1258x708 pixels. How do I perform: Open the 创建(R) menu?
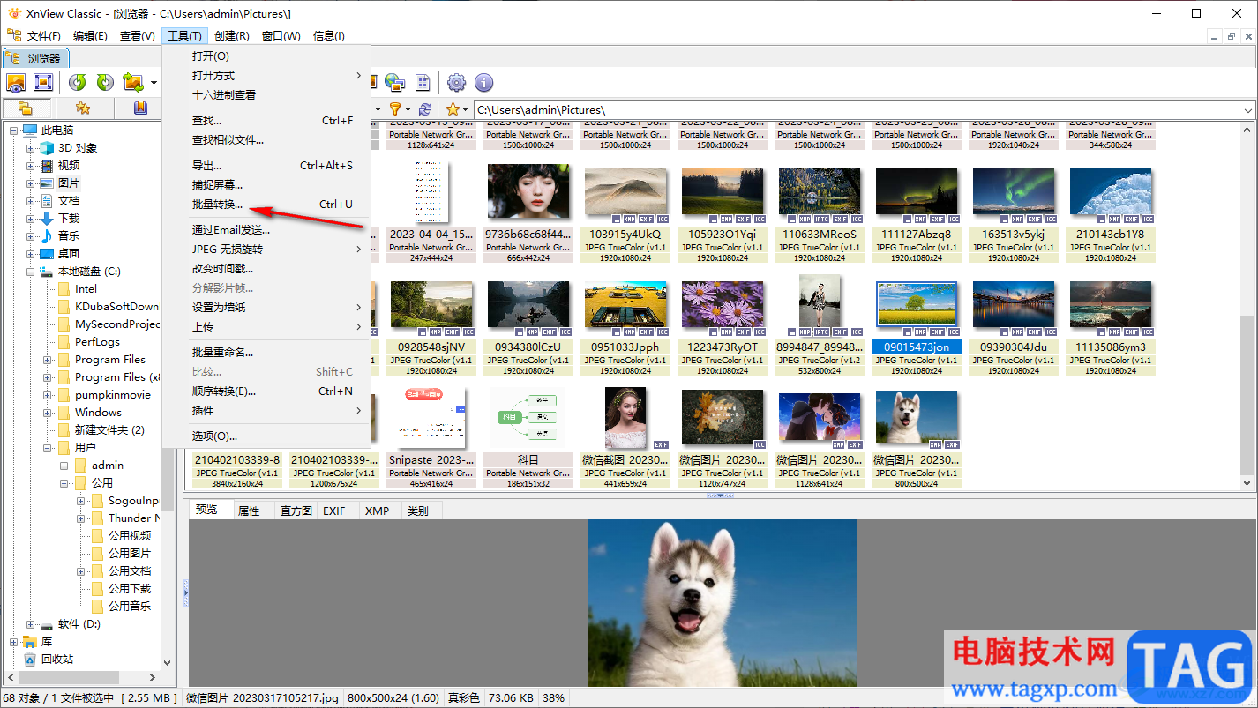(x=232, y=36)
